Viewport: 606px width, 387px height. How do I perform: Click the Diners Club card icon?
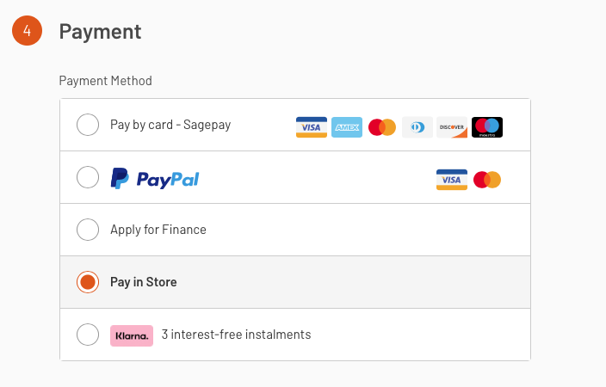[417, 127]
